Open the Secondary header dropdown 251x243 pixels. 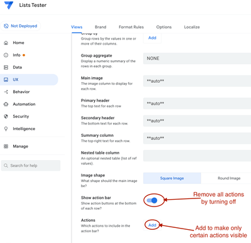pos(197,121)
